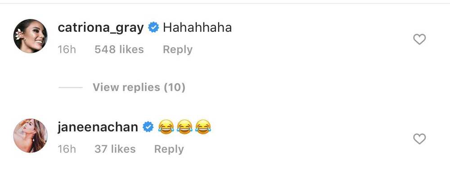Show who liked via 37 likes
The width and height of the screenshot is (450, 170).
click(x=115, y=149)
